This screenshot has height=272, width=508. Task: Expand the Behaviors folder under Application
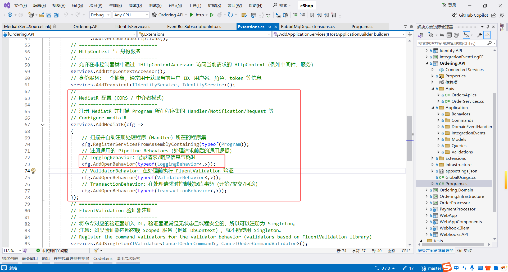(x=438, y=114)
